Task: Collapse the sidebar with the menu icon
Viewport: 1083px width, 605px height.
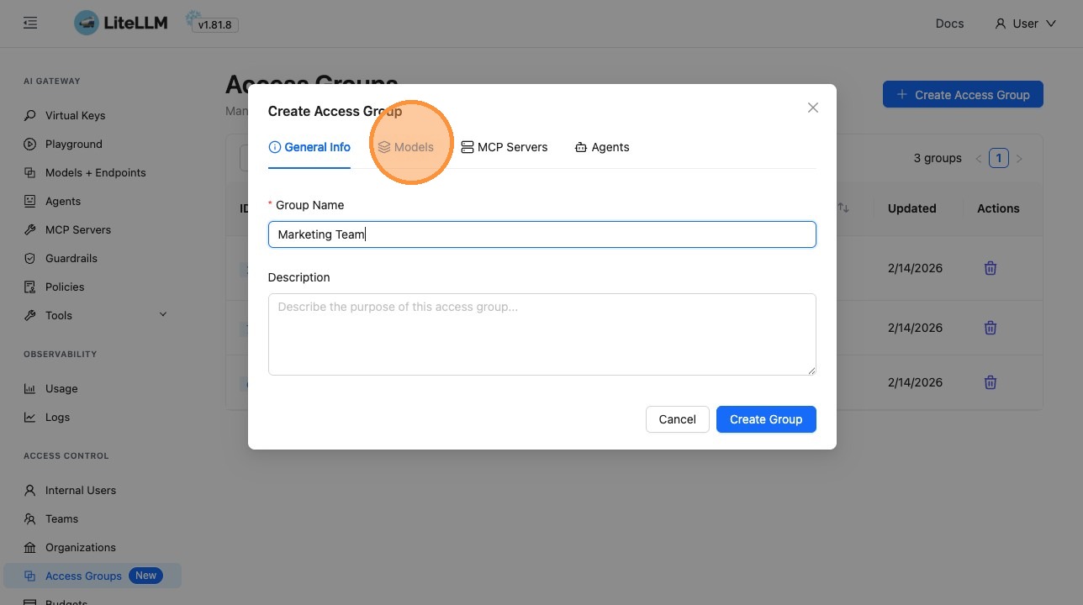Action: coord(30,24)
